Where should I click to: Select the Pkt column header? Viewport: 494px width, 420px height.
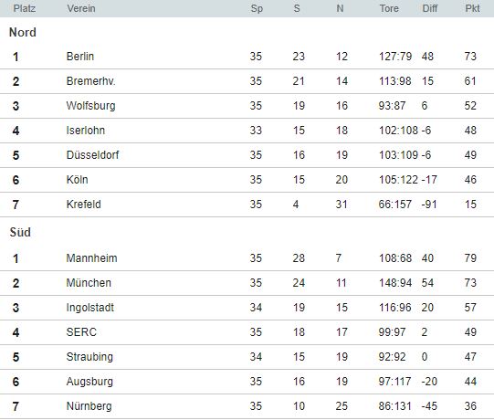pyautogui.click(x=472, y=8)
